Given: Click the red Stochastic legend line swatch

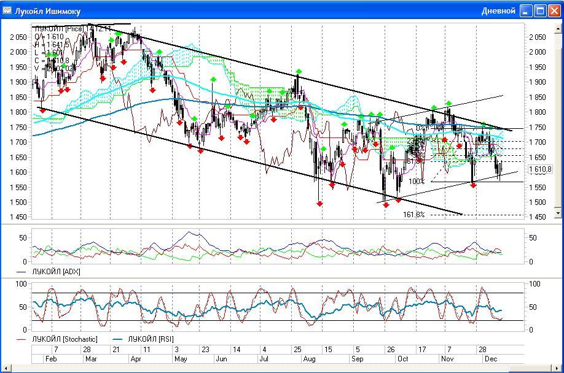Looking at the screenshot, I should (x=22, y=339).
